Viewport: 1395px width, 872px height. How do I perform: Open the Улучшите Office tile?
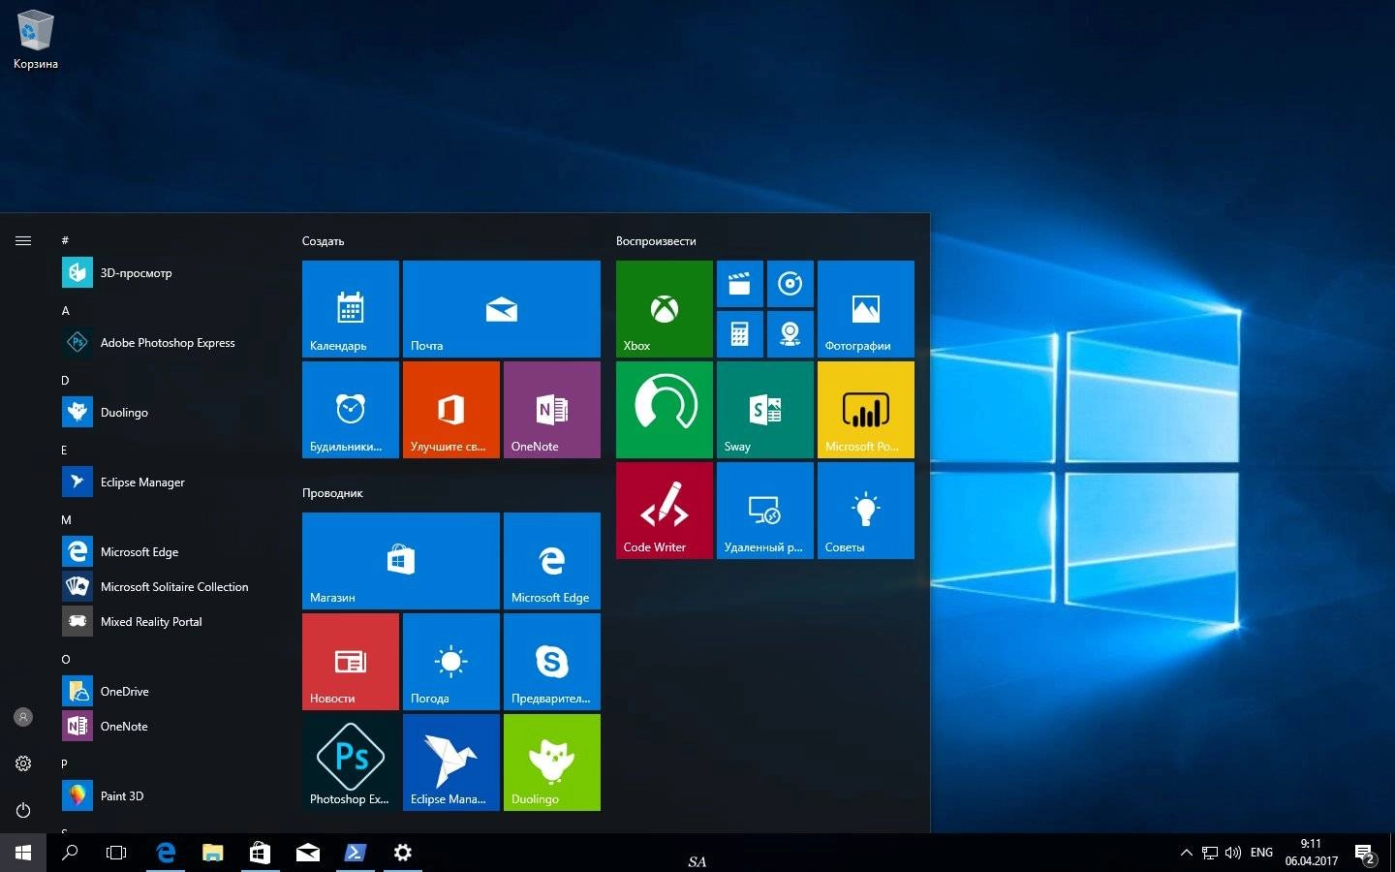click(451, 410)
